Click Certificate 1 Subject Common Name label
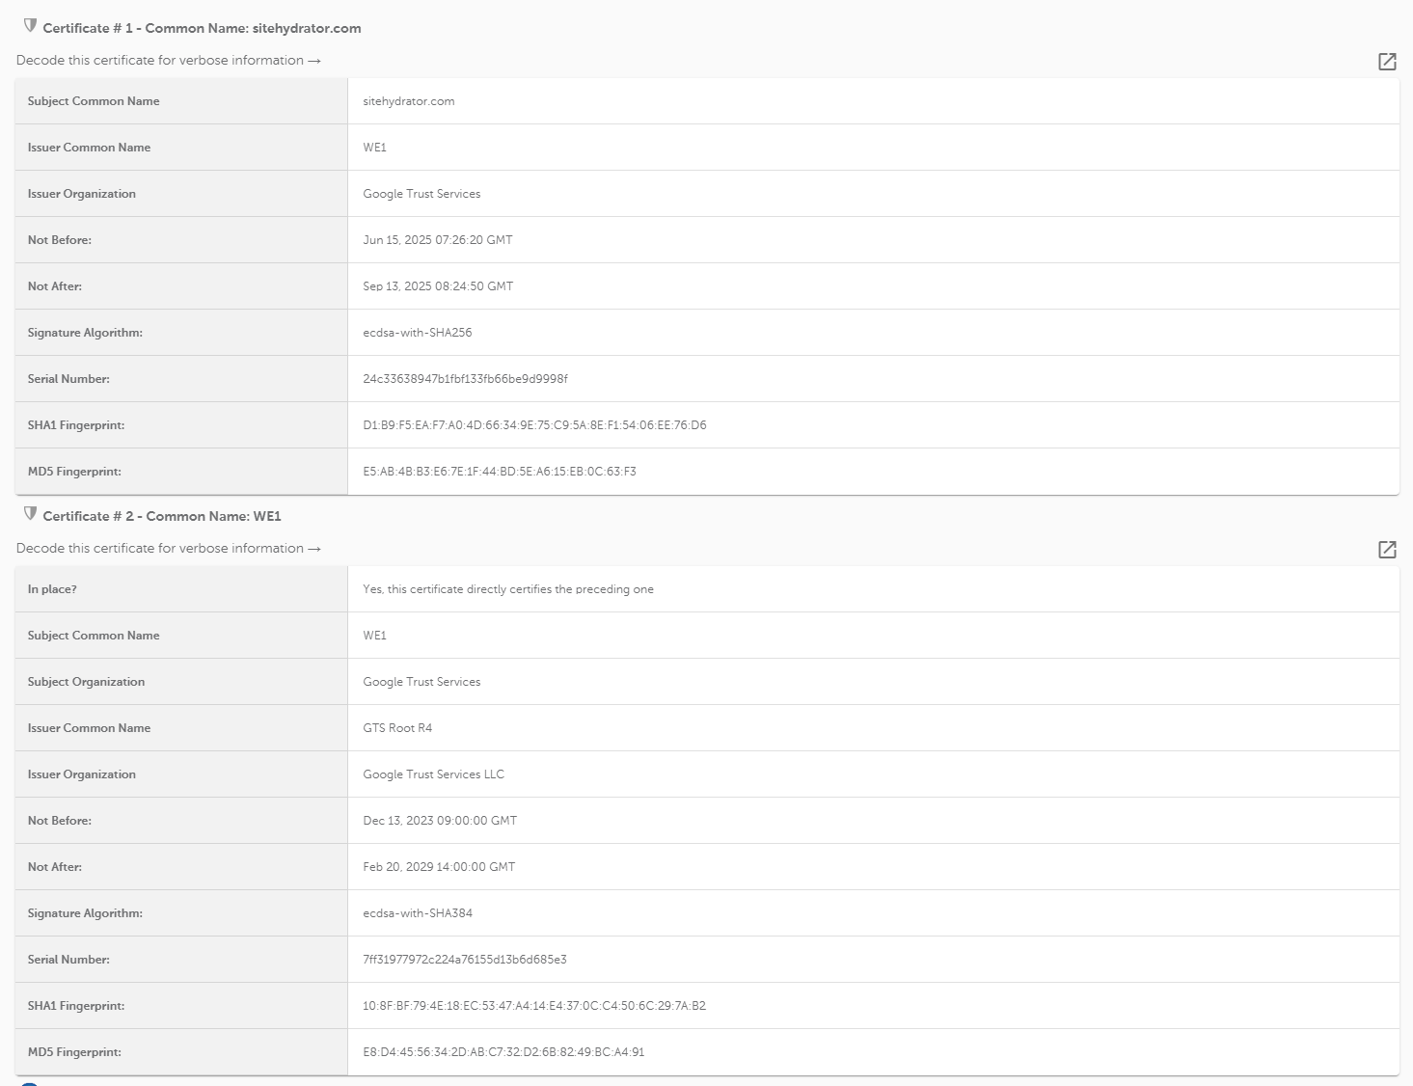Screen dimensions: 1413x1086 [94, 101]
